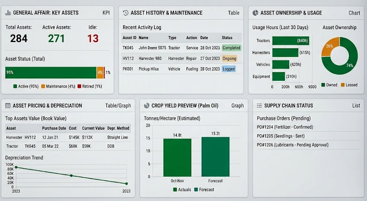Click the green 95% Active status bar segment

point(51,72)
